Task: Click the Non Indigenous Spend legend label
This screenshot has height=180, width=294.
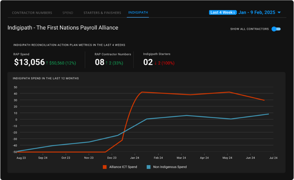Action: point(170,167)
